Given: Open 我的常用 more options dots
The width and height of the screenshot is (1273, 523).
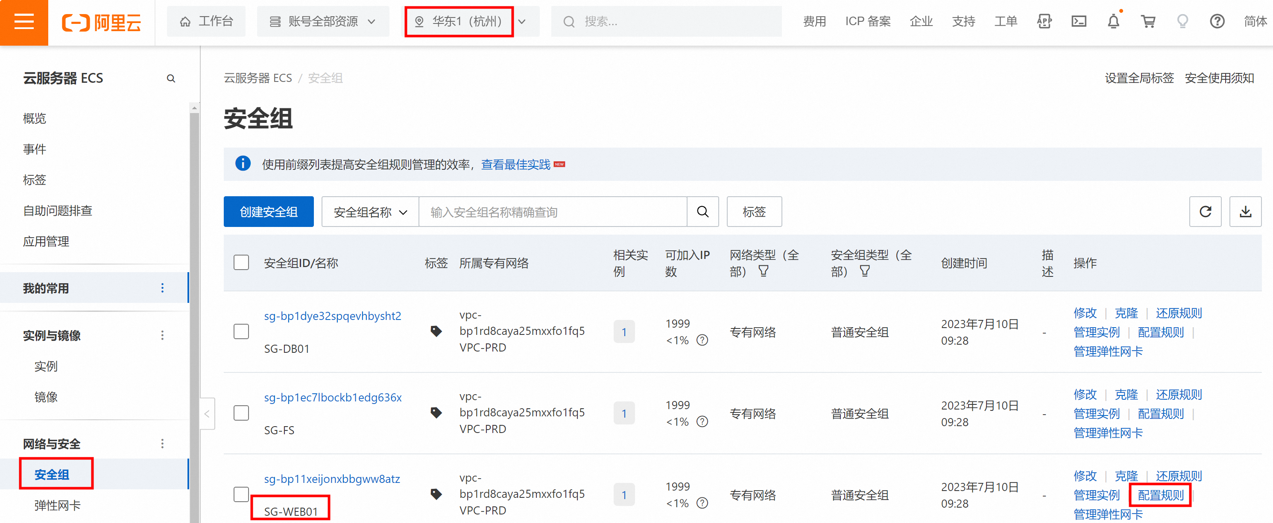Looking at the screenshot, I should click(x=162, y=288).
